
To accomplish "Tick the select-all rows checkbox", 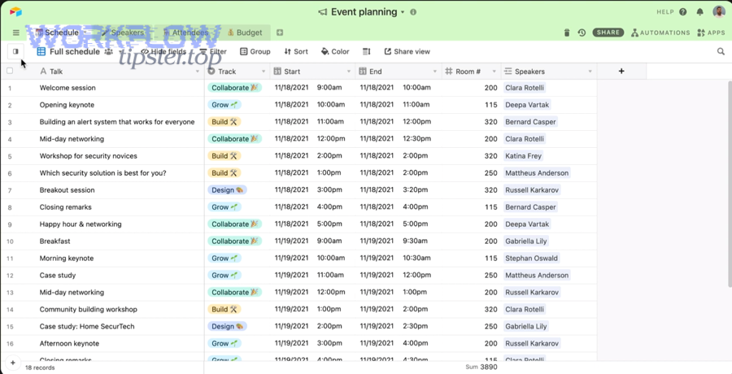I will [10, 72].
